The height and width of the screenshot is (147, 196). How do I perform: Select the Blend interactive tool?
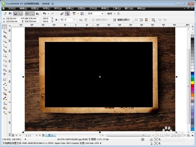point(5,94)
